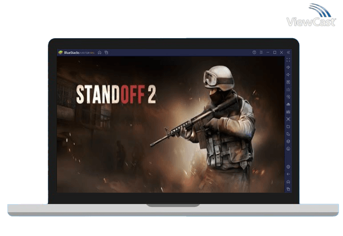Image resolution: width=343 pixels, height=236 pixels.
Task: Collapse the side toolbar with double chevron
Action: [x=288, y=52]
